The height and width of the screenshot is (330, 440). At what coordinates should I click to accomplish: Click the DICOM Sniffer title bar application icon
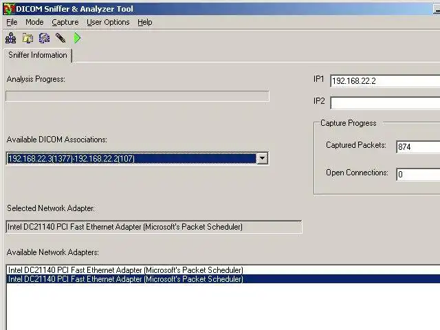[x=9, y=9]
